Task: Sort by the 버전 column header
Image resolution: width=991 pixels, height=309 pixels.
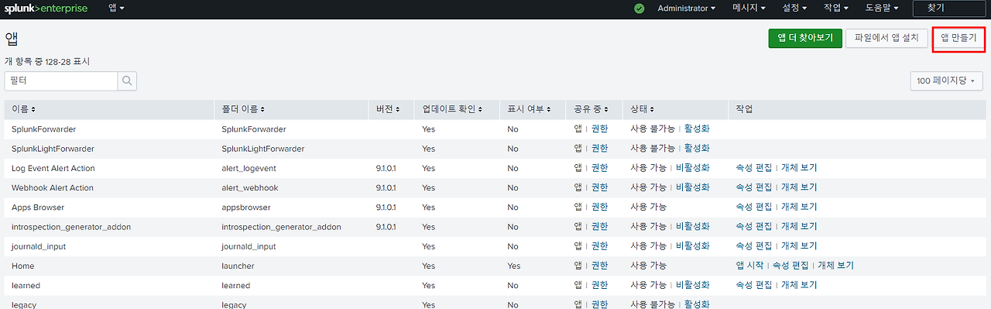Action: (x=388, y=109)
